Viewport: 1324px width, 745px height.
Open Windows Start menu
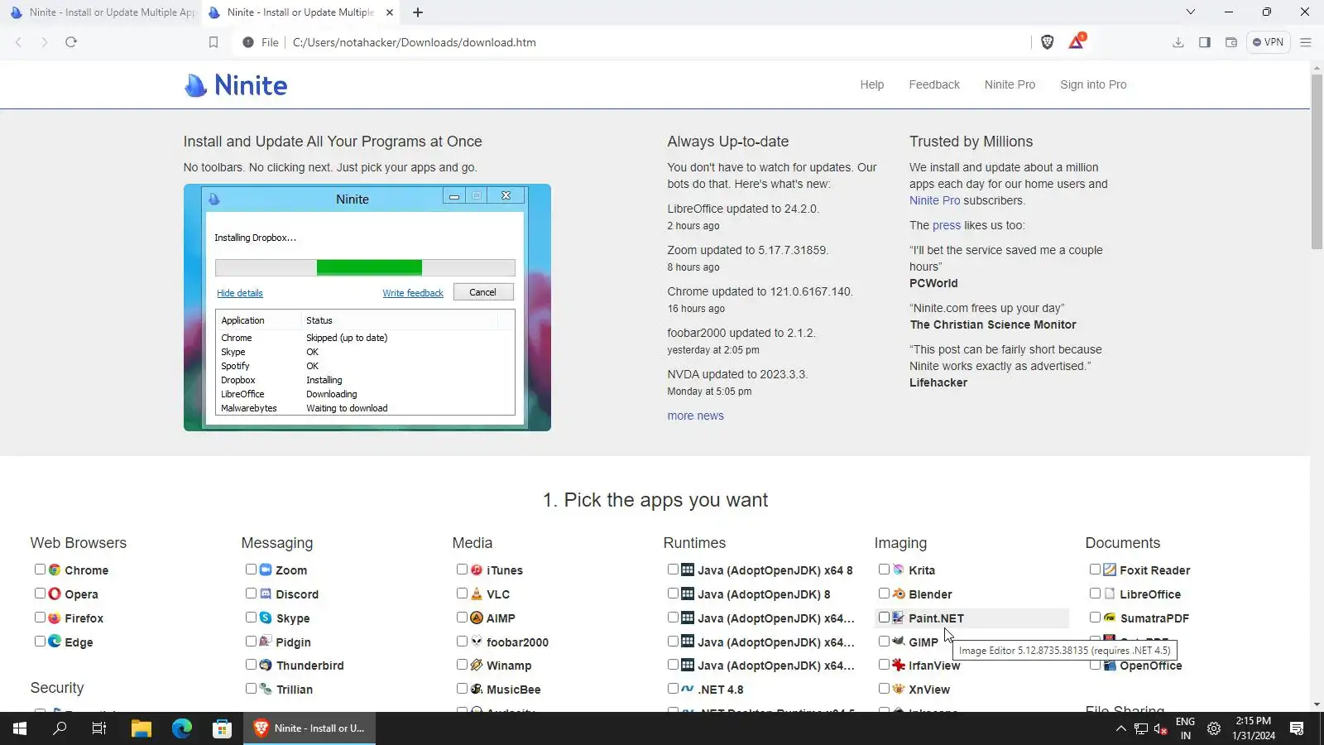click(x=20, y=728)
